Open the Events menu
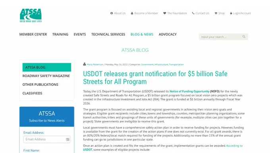This screenshot has height=153, width=270. tap(80, 35)
